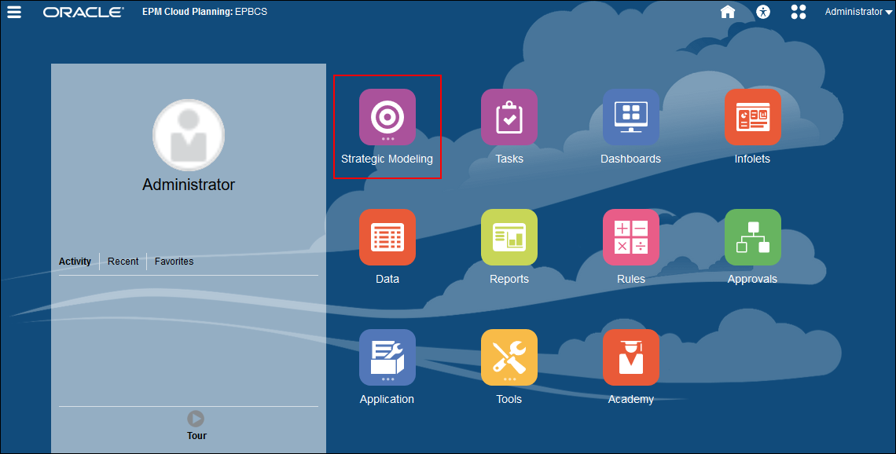Viewport: 896px width, 454px height.
Task: Click the EPM Cloud Planning: EPBCS title
Action: pyautogui.click(x=204, y=12)
